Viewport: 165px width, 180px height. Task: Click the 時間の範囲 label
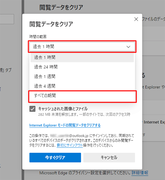click(x=38, y=37)
